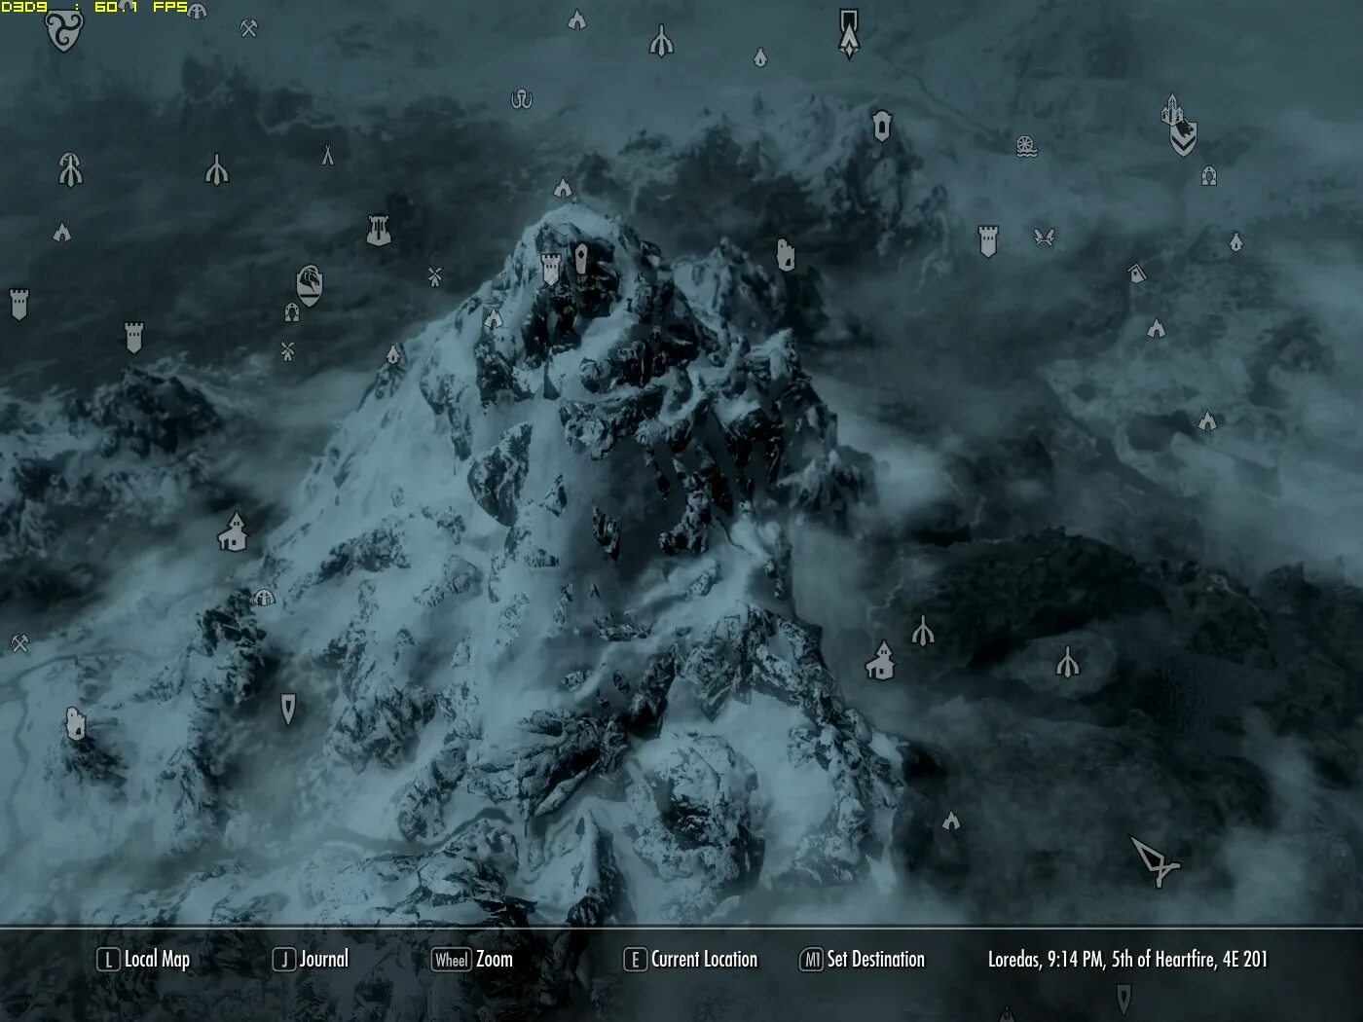Click the water wheel lumber mill marker

1026,147
